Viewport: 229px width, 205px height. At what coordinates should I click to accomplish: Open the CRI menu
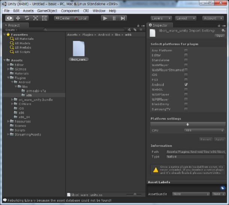(x=86, y=11)
